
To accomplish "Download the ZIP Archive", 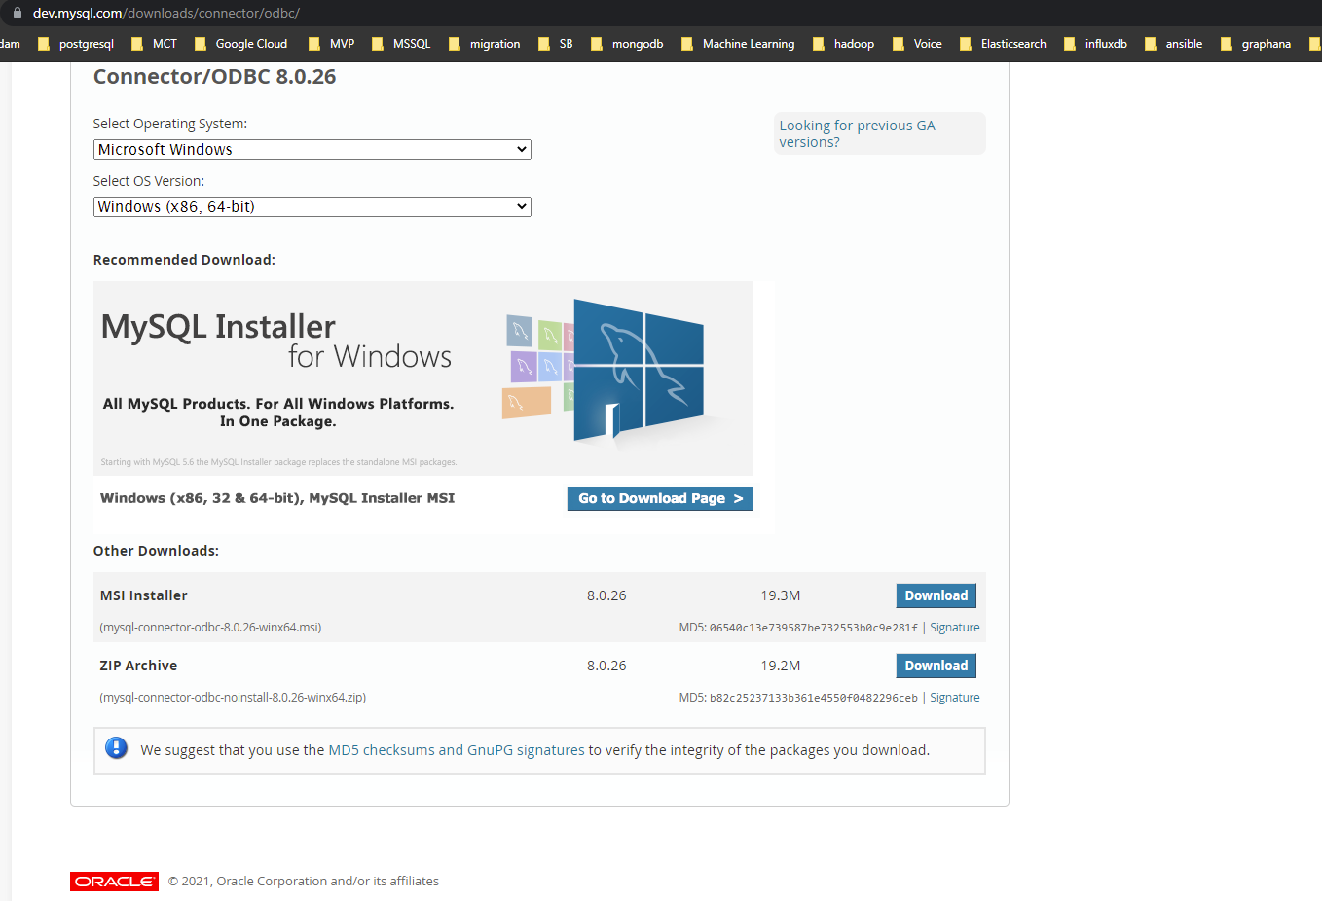I will tap(936, 666).
